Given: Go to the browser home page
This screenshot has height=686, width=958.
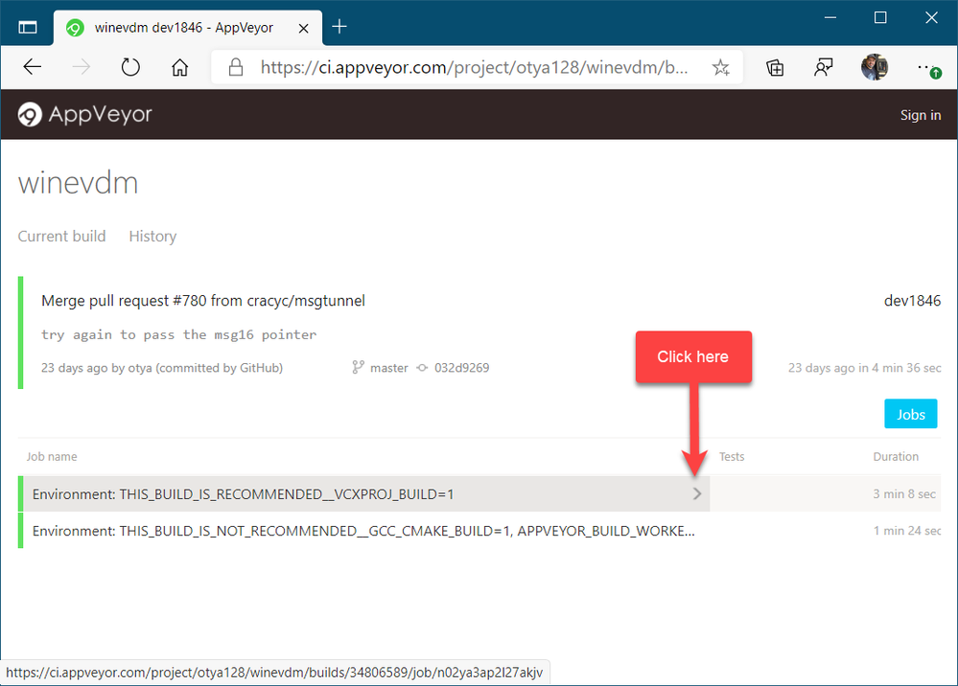Looking at the screenshot, I should tap(179, 66).
